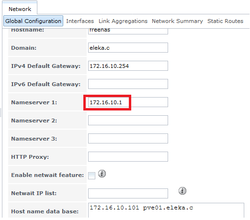The width and height of the screenshot is (250, 220).
Task: Select the empty IPv6 Default Gateway field
Action: (128, 84)
